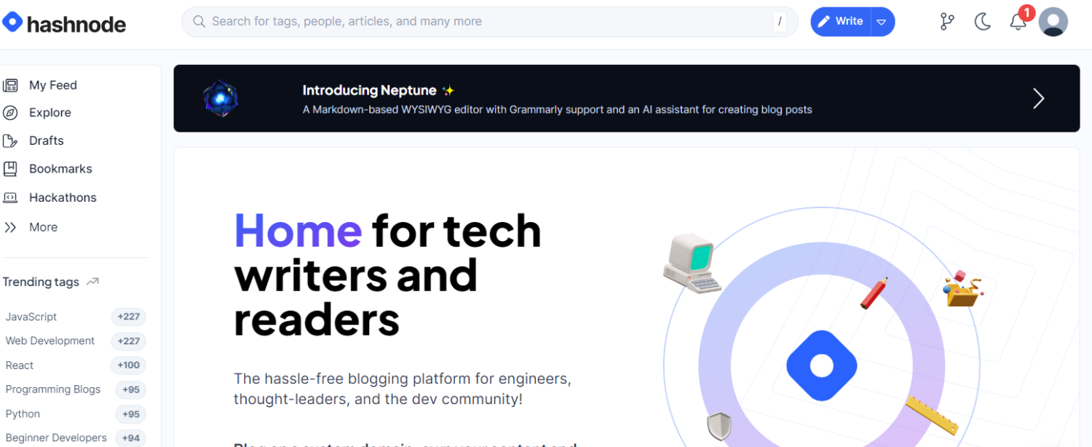
Task: Open the JavaScript trending tag
Action: point(31,317)
